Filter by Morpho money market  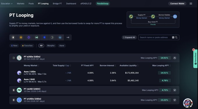coord(51,46)
